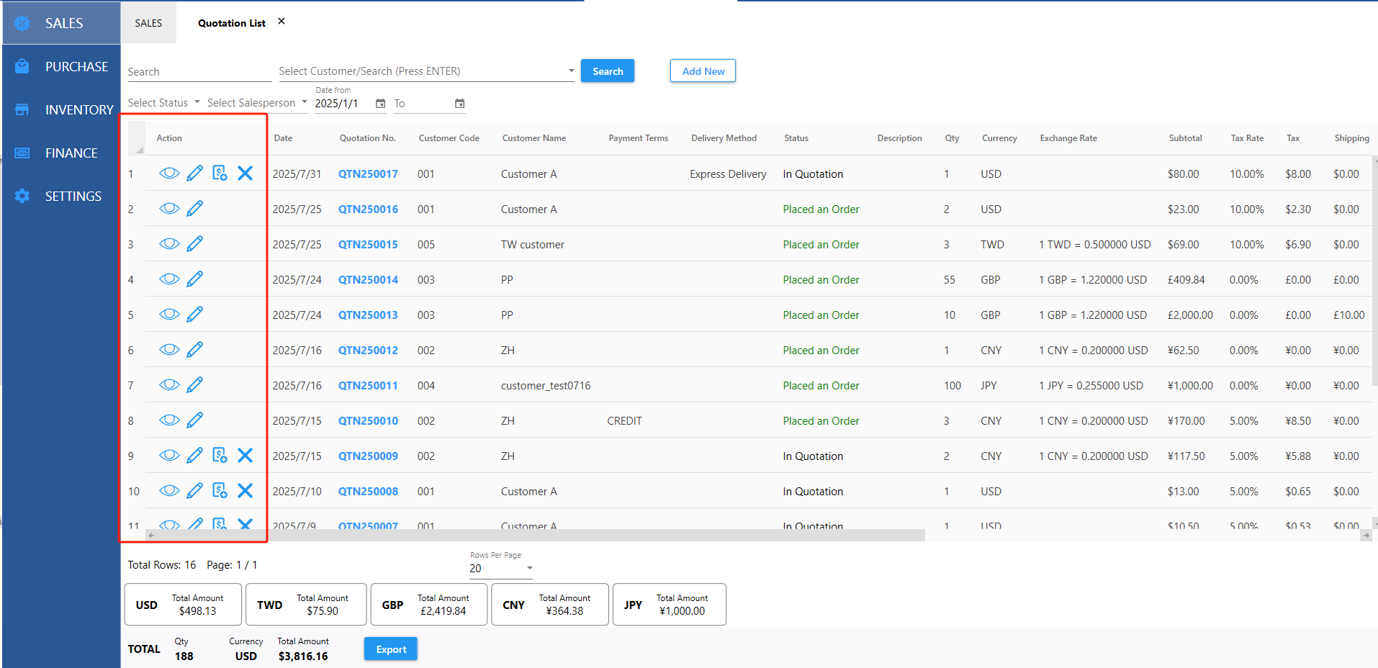Open PURCHASE in the sidebar menu

point(76,66)
